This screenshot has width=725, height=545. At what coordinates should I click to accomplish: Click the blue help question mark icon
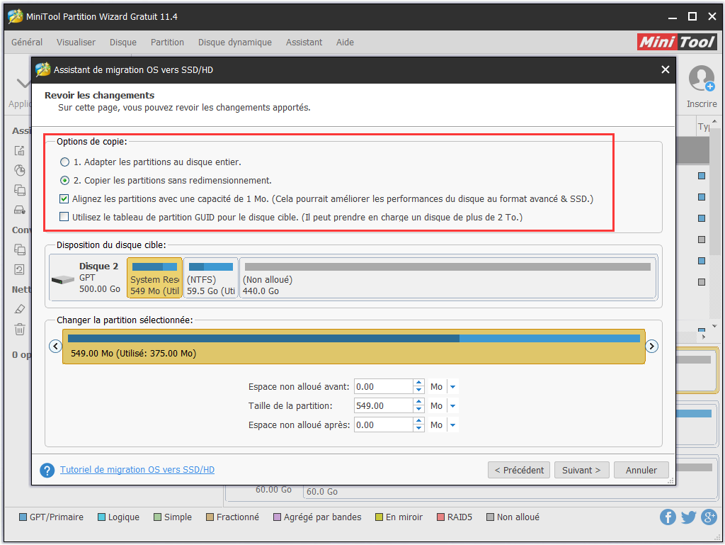click(x=47, y=470)
